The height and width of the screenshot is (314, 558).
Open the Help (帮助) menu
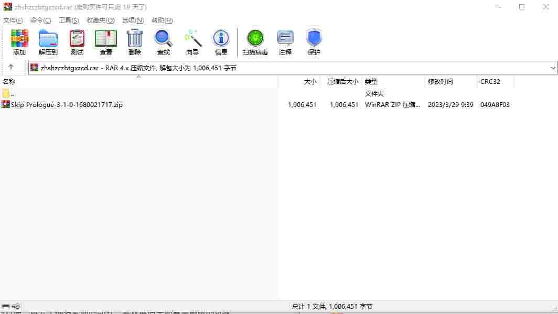pyautogui.click(x=162, y=20)
